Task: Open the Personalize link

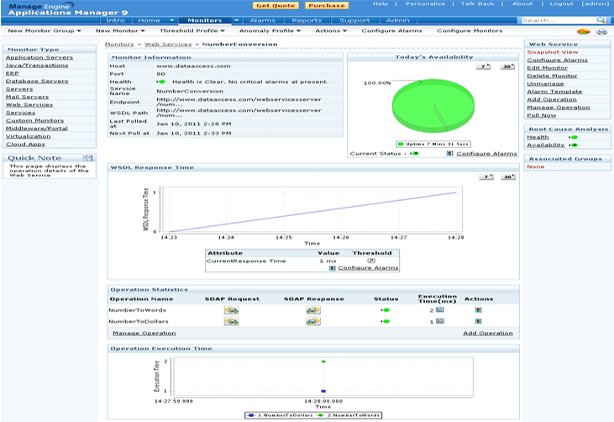Action: click(x=425, y=3)
